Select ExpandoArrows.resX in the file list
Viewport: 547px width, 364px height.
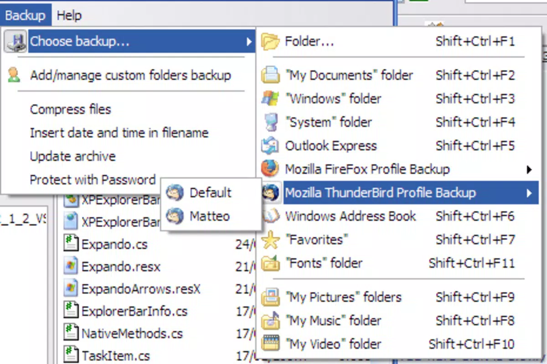(141, 289)
